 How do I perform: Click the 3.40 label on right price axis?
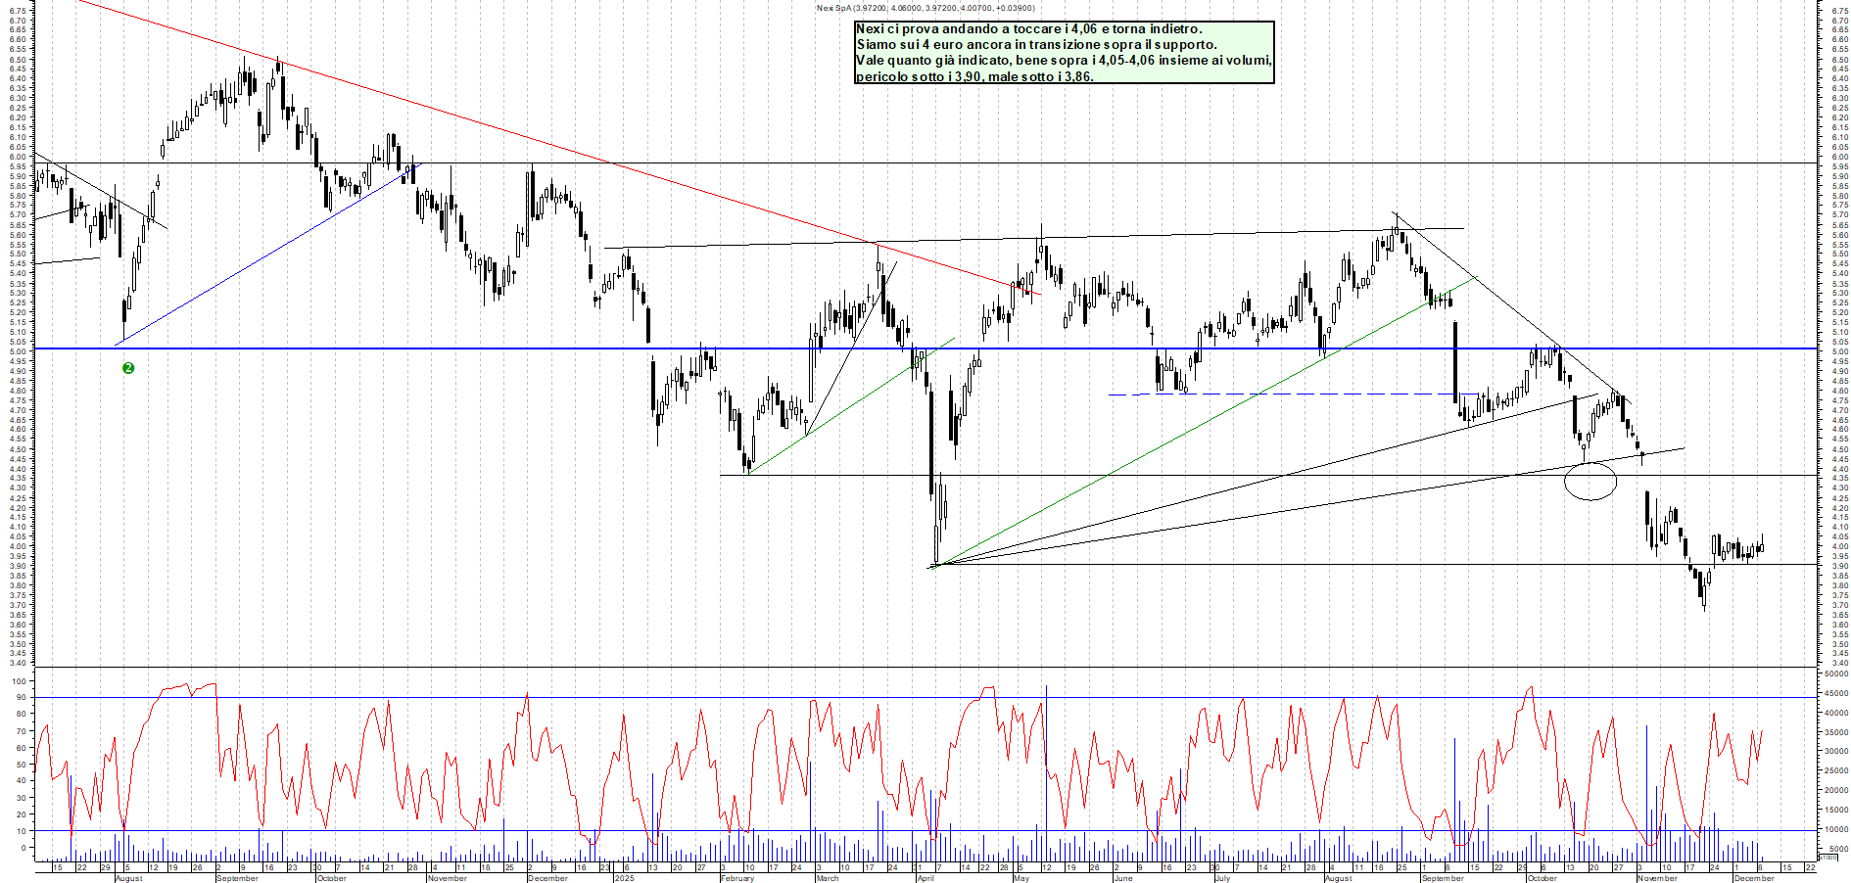[1838, 663]
